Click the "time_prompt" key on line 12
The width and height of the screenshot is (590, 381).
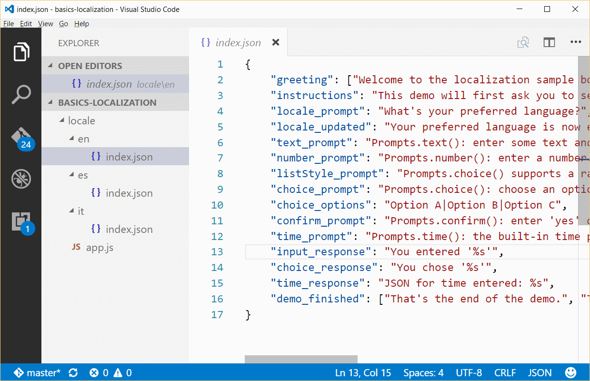click(312, 237)
